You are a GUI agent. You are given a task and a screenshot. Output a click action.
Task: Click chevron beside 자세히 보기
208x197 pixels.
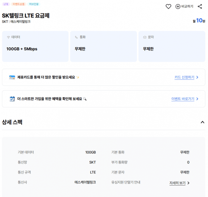tap(188, 183)
